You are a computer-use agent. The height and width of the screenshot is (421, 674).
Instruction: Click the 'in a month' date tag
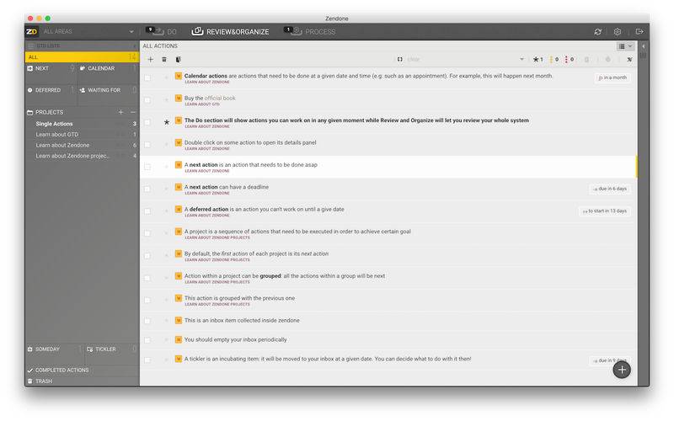(x=612, y=77)
